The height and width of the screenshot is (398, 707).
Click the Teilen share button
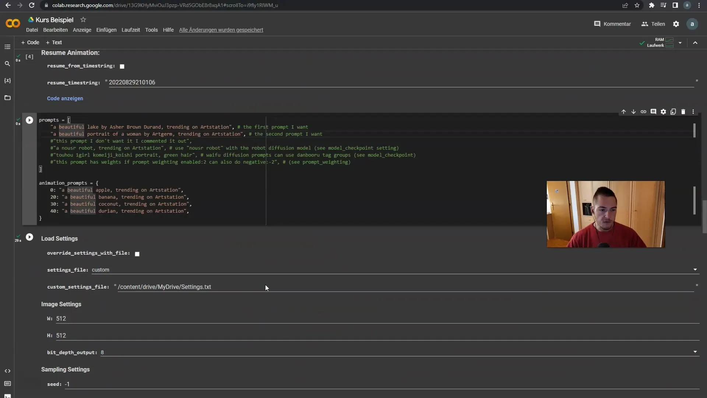653,24
